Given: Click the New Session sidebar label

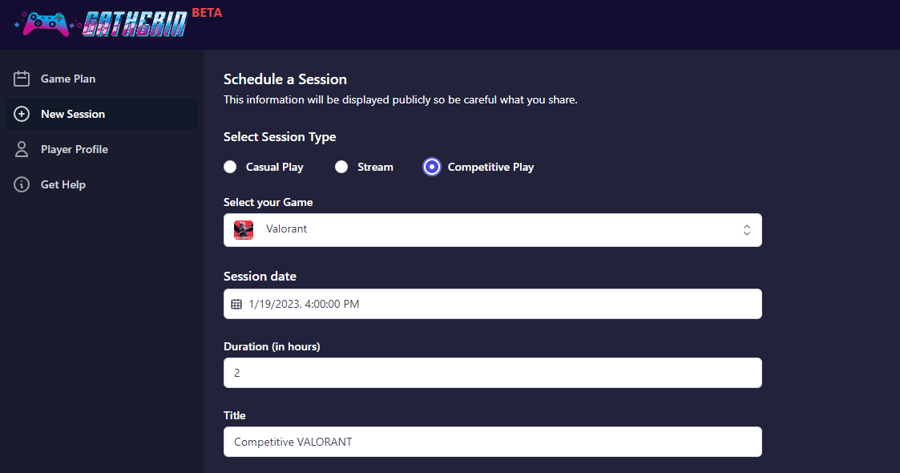Looking at the screenshot, I should [73, 114].
